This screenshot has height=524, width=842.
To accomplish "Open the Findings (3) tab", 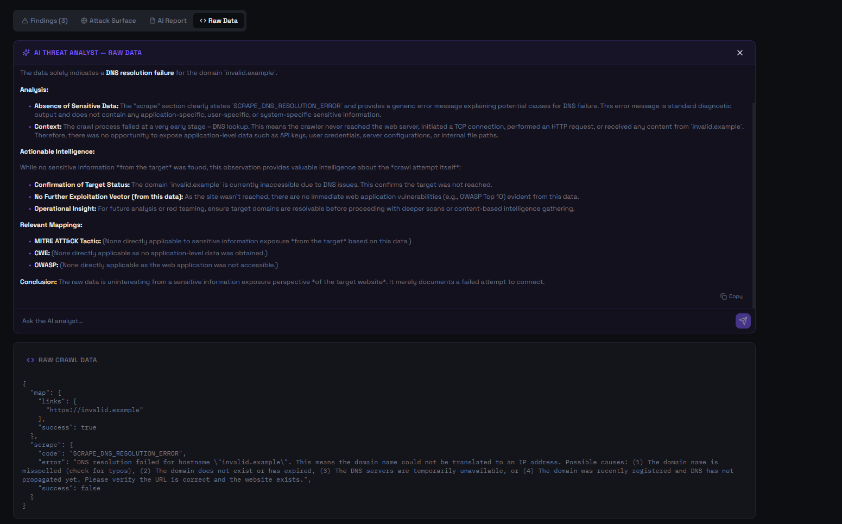I will pyautogui.click(x=45, y=21).
